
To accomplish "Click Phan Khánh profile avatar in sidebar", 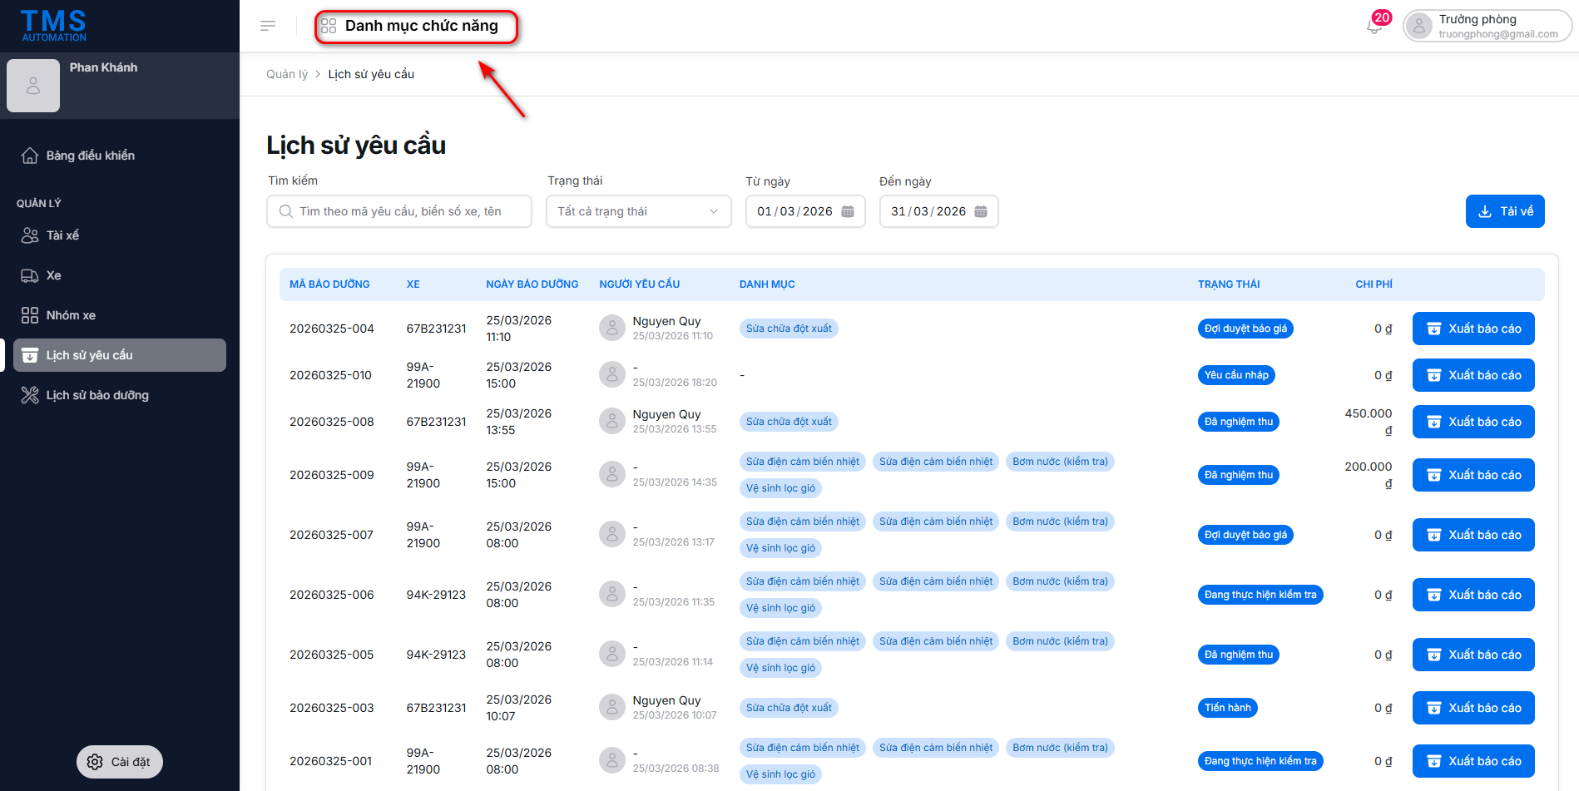I will [33, 86].
